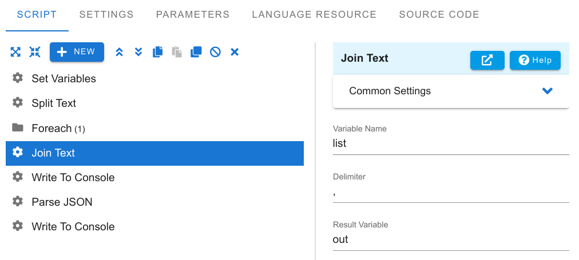
Task: Click the New button
Action: [77, 52]
